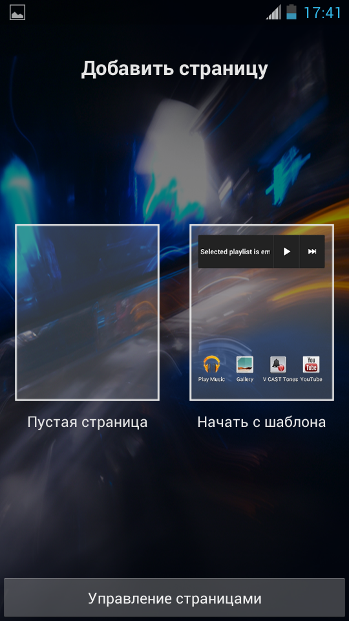Tap the Управление страницами button
Image resolution: width=349 pixels, height=621 pixels.
(174, 598)
